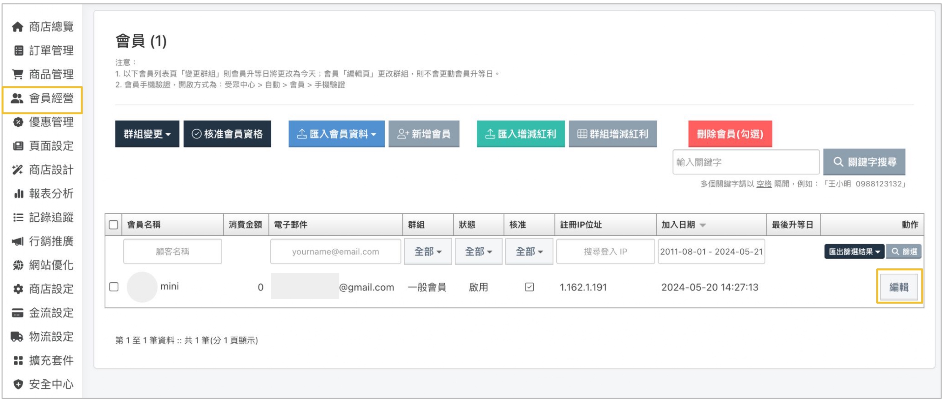Open the 群組 filter 全部 dropdown
The width and height of the screenshot is (944, 403).
(x=428, y=252)
